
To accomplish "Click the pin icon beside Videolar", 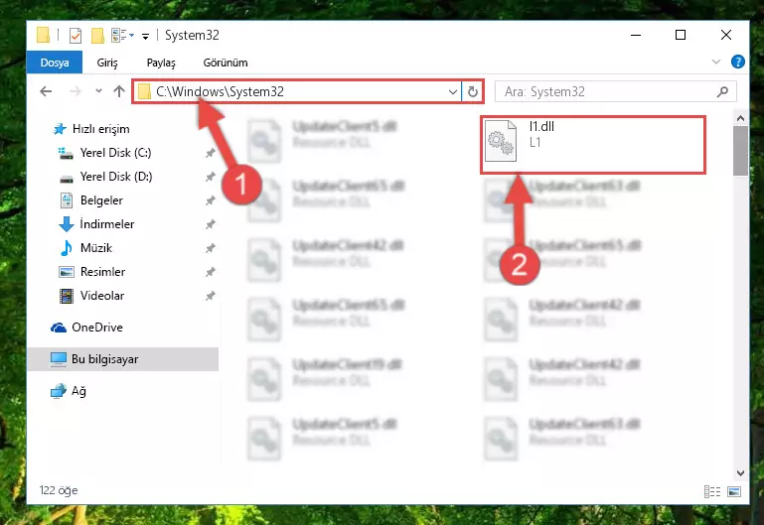I will 210,296.
